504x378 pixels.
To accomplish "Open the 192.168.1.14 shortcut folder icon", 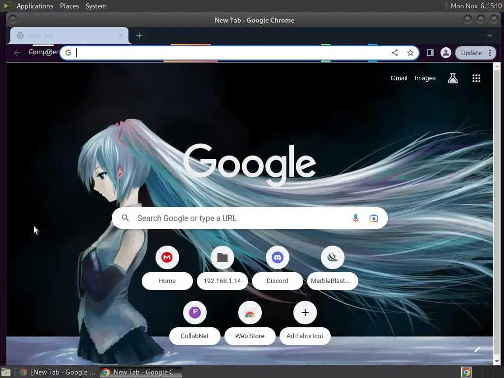I will [222, 257].
